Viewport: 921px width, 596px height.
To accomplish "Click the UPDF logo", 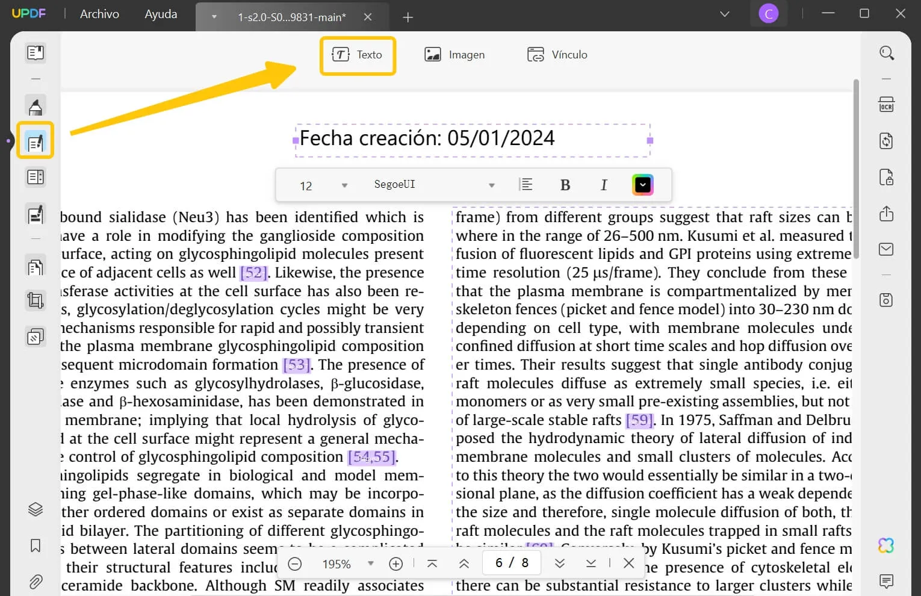I will pos(28,13).
